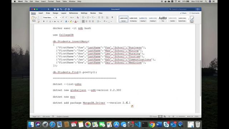Switch to the Layout tab

(64, 13)
